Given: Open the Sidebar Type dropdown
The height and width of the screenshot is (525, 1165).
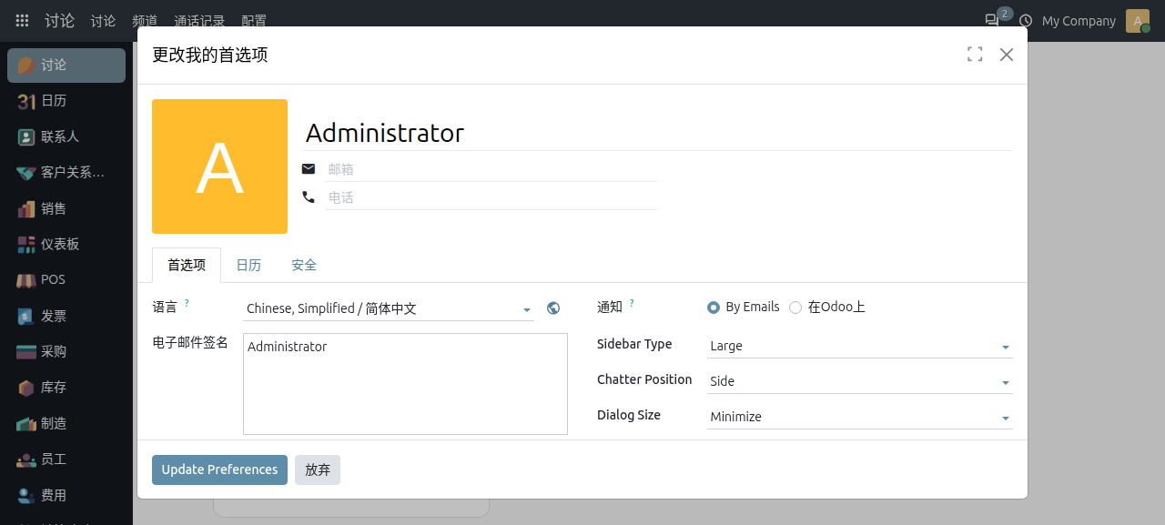Looking at the screenshot, I should (859, 346).
